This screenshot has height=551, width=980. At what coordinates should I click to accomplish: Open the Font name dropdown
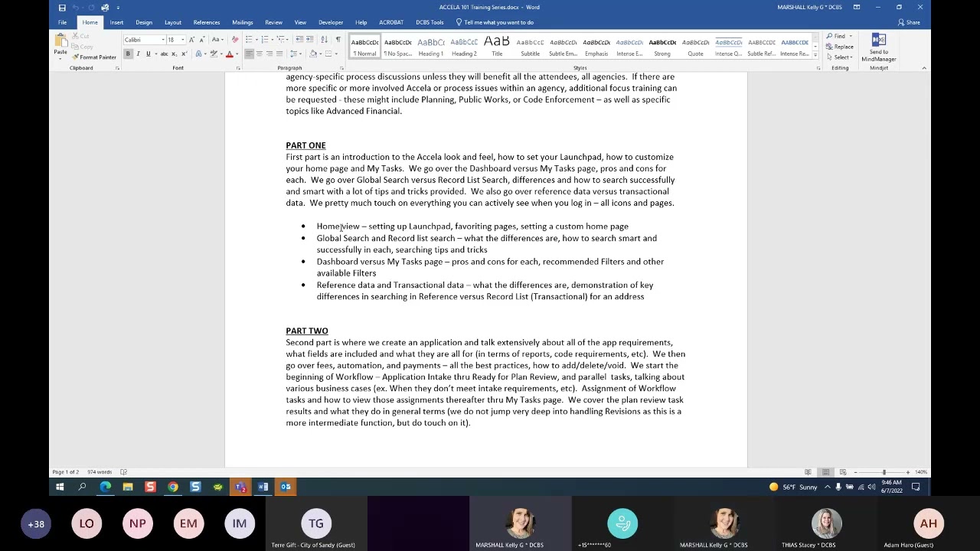[163, 40]
